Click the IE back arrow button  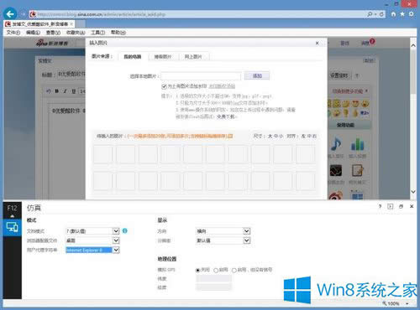[x=10, y=14]
